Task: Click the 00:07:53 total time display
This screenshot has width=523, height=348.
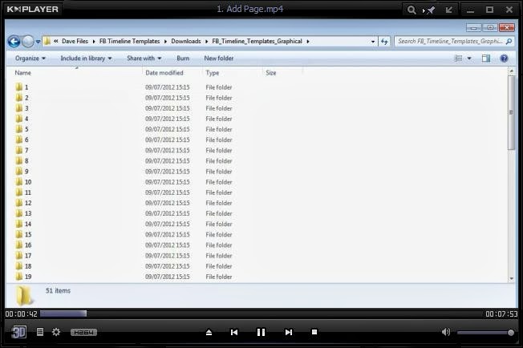Action: point(501,314)
